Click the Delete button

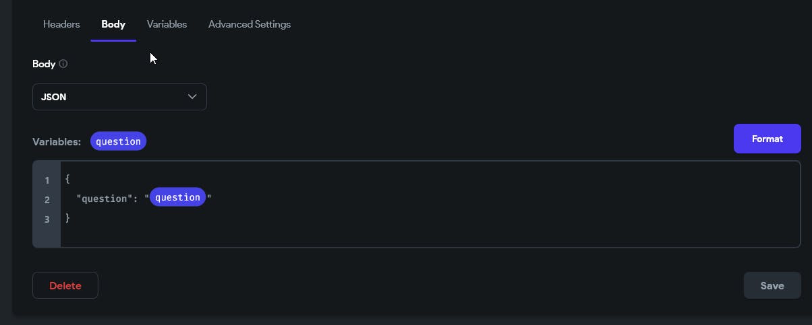click(65, 285)
